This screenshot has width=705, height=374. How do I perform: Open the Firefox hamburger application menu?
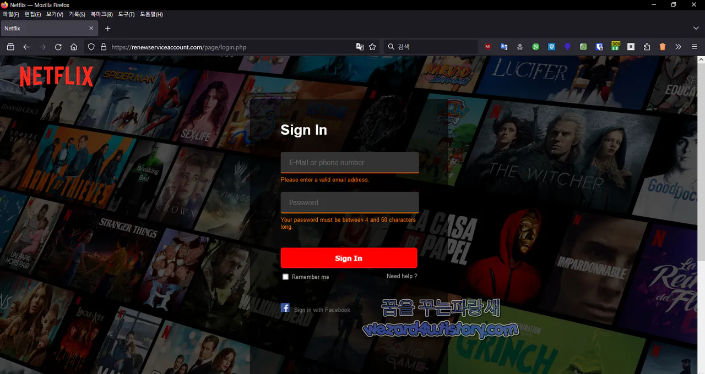695,47
